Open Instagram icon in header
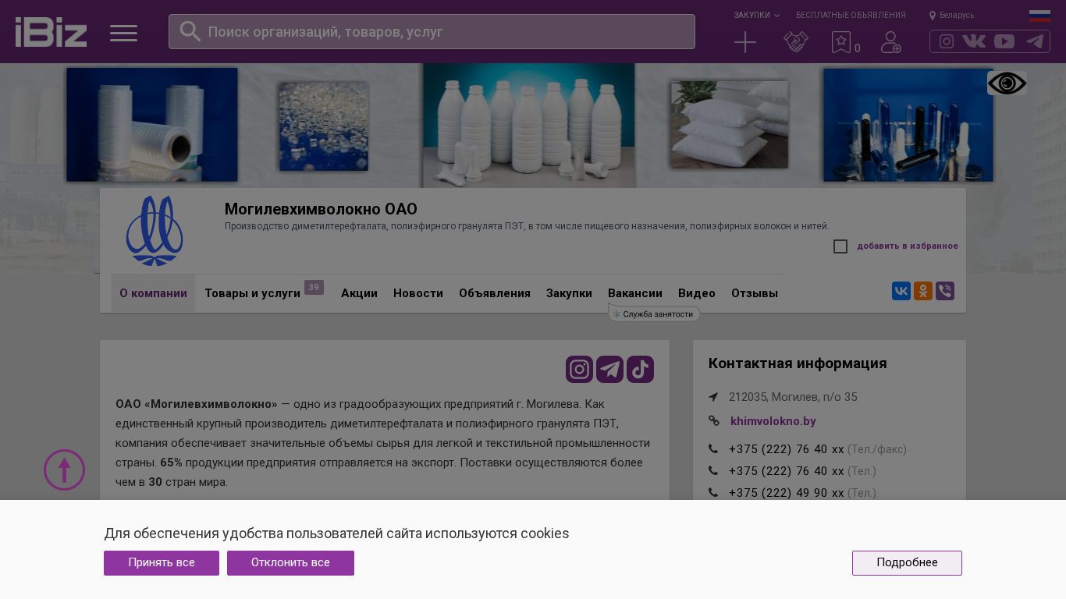 pyautogui.click(x=947, y=41)
